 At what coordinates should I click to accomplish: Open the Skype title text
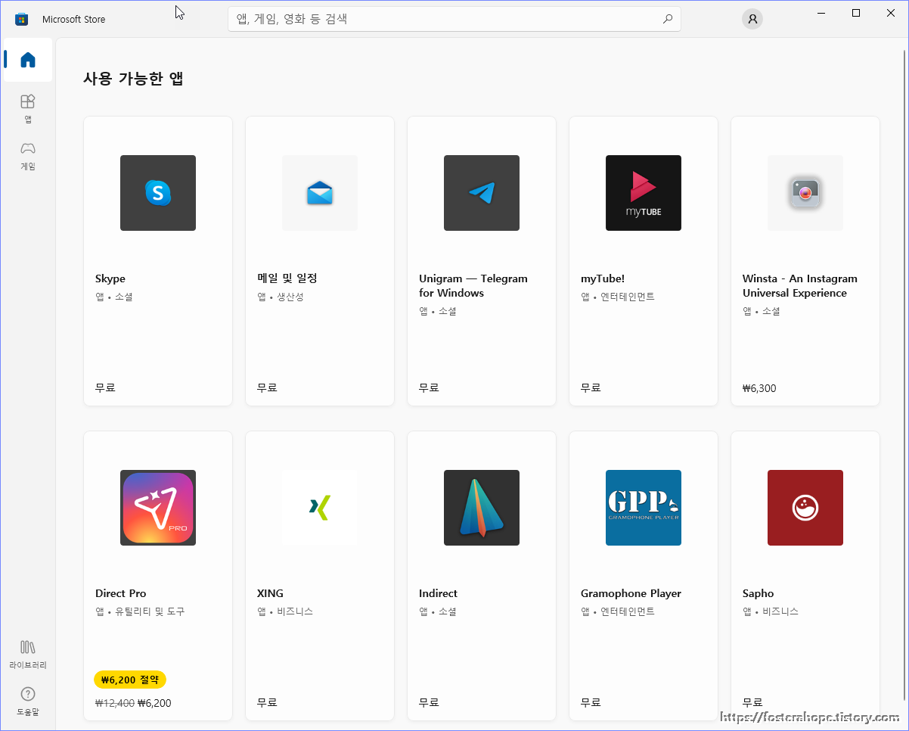pyautogui.click(x=110, y=278)
